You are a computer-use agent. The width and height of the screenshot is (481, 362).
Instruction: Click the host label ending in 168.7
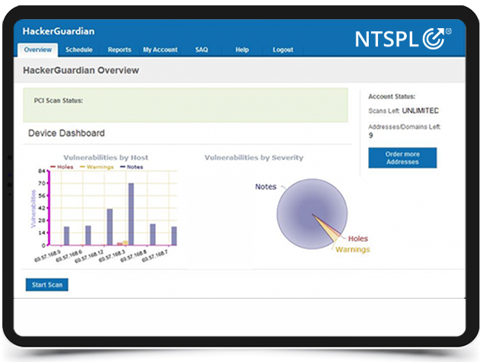click(155, 256)
